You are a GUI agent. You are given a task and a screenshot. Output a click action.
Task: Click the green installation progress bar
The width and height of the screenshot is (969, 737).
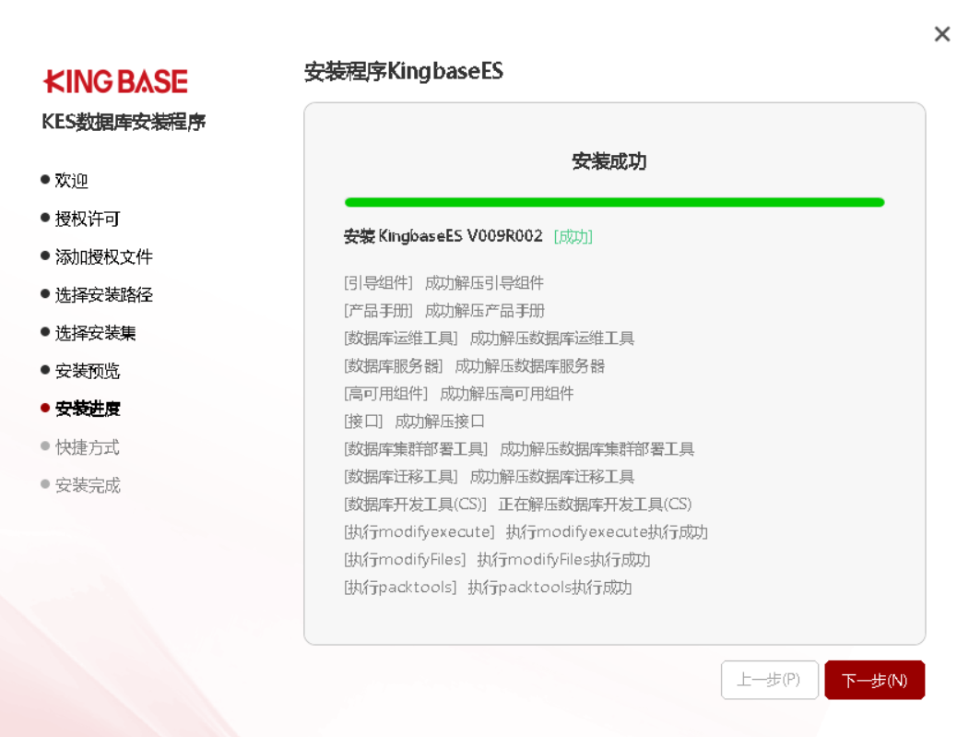(614, 202)
